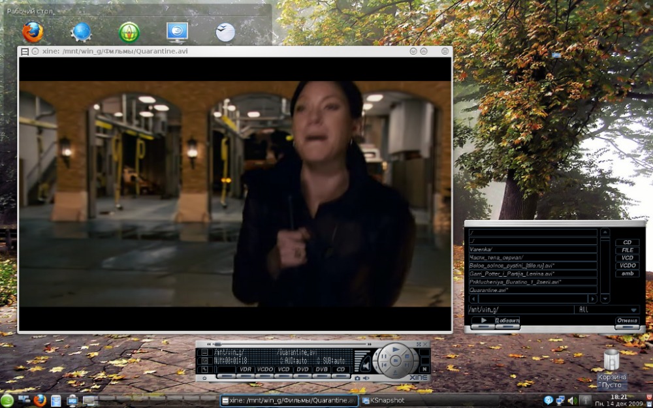653x408 pixels.
Task: Choose VCD source in MRL browser
Action: pyautogui.click(x=627, y=258)
